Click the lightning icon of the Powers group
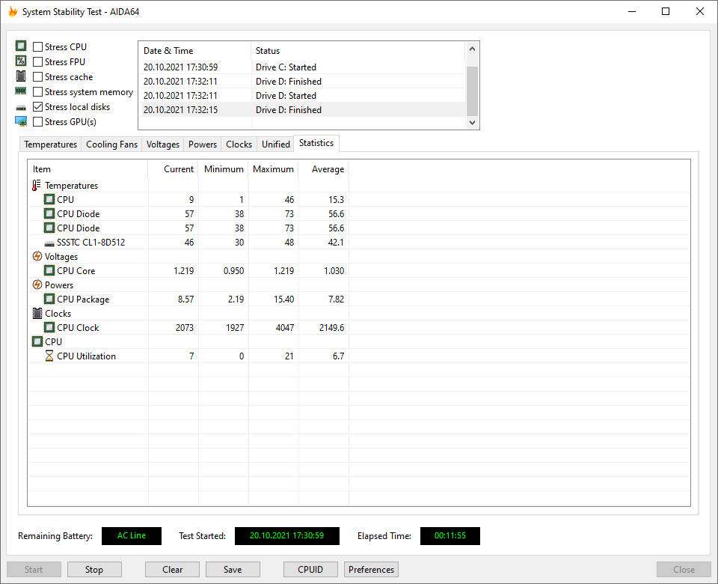 pyautogui.click(x=37, y=285)
